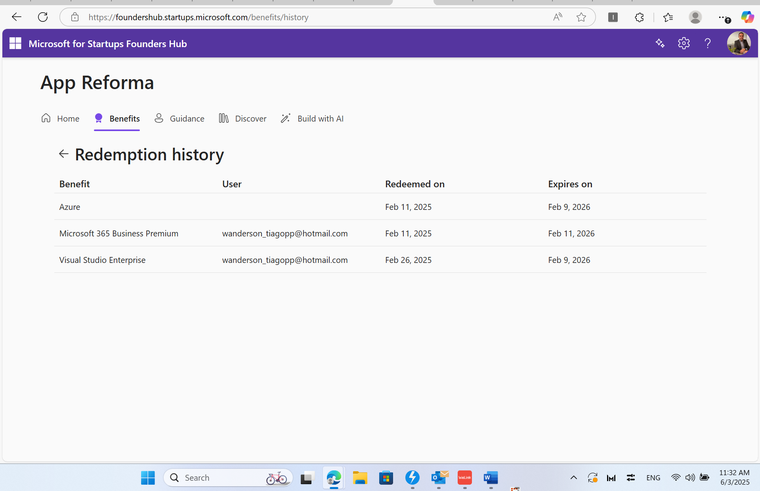Open File Explorer from the taskbar

coord(360,478)
